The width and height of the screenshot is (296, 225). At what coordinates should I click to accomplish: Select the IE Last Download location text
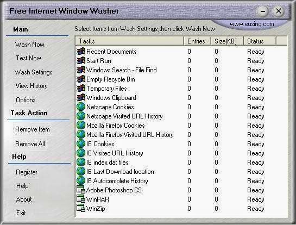(120, 172)
